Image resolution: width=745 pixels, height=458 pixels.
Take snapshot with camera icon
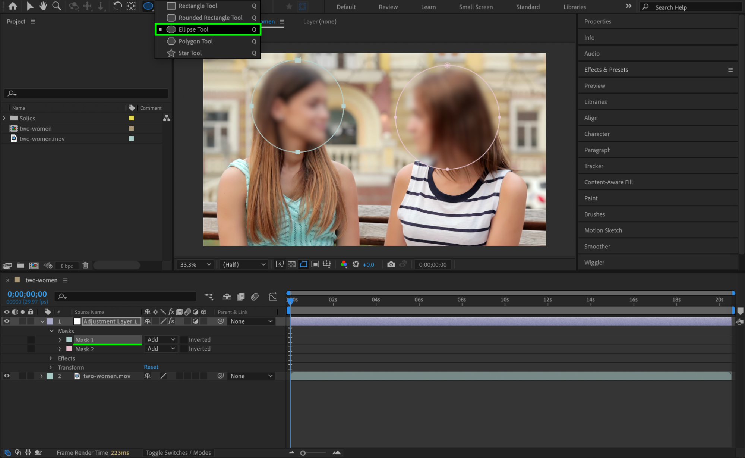391,264
